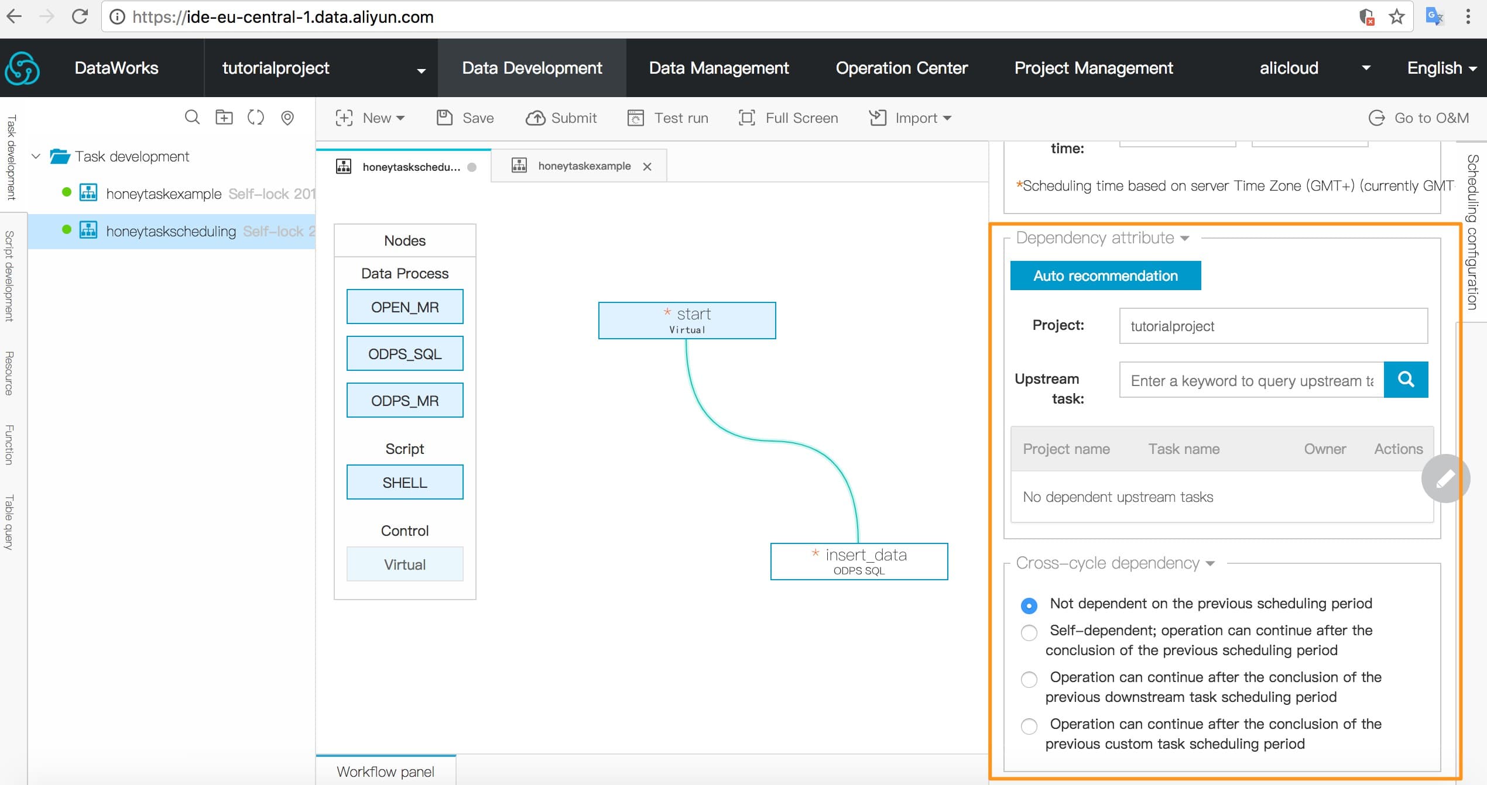Open the Google Translate extension icon
Viewport: 1487px width, 785px height.
tap(1434, 16)
